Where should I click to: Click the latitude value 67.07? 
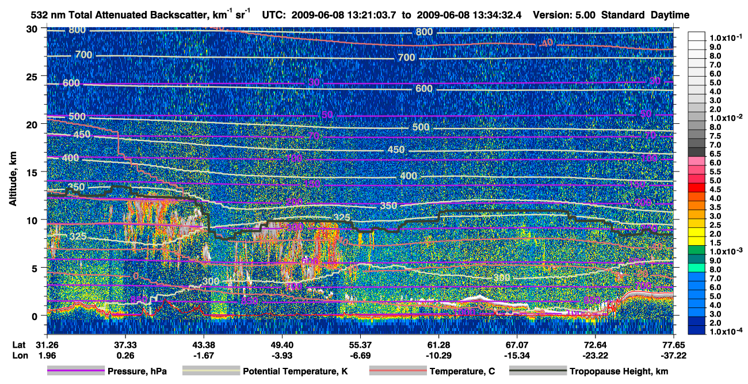517,344
